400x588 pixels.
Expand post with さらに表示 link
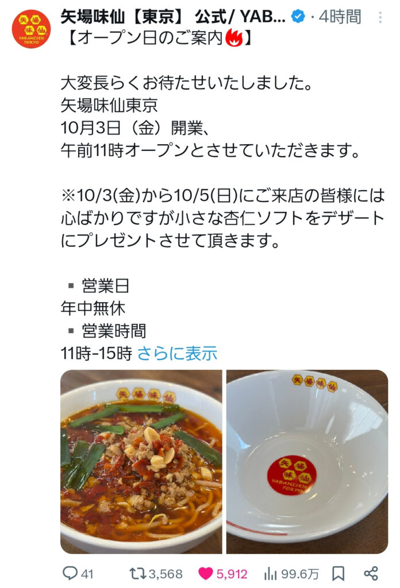click(178, 353)
